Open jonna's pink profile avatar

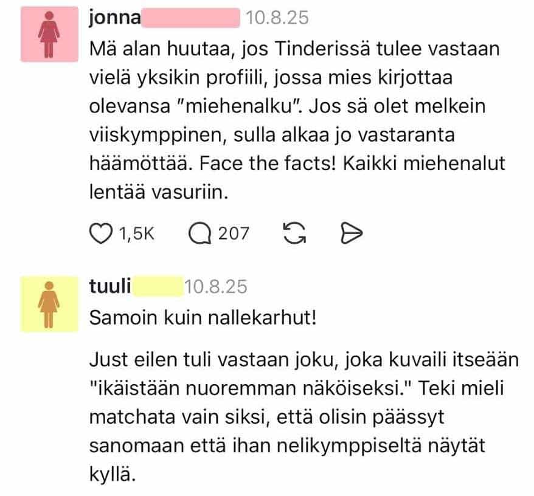click(49, 35)
